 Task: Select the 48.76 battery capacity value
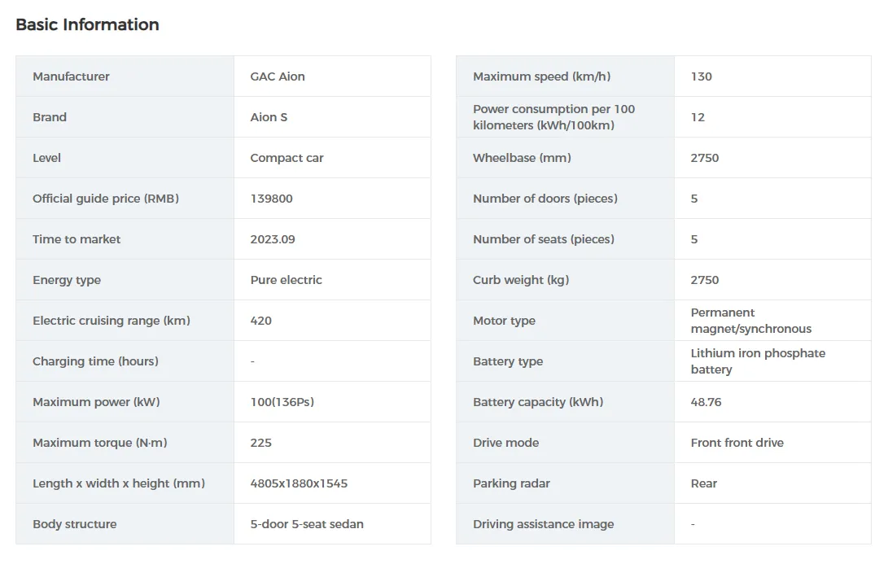[706, 402]
